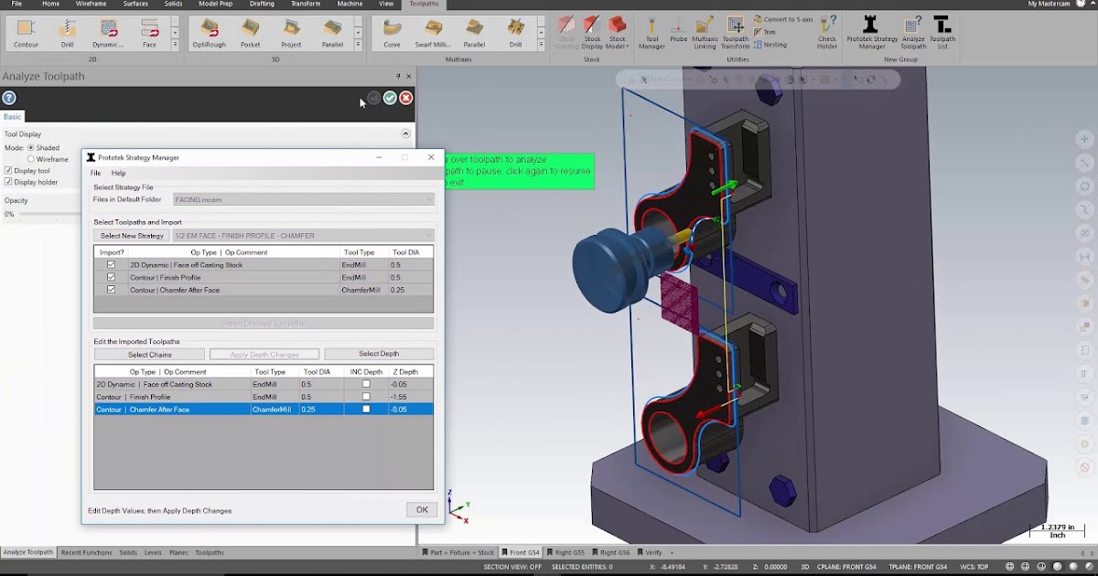Expand the Multiaxis toolpath gallery
The image size is (1098, 576).
click(541, 44)
